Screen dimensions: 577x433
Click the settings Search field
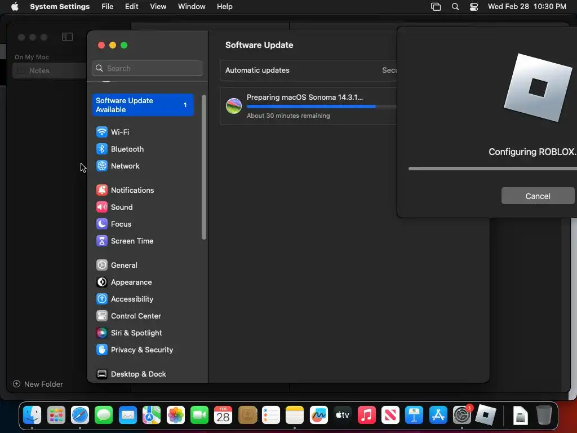(147, 68)
